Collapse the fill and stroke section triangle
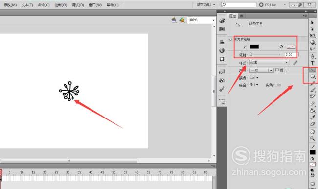The width and height of the screenshot is (318, 189). click(230, 39)
